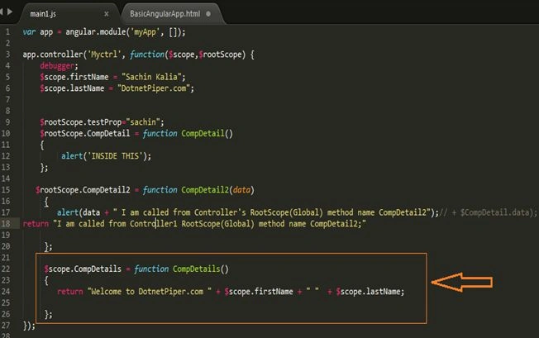Switch to the BasicAngularApp.html tab
539x338 pixels.
[x=165, y=14]
